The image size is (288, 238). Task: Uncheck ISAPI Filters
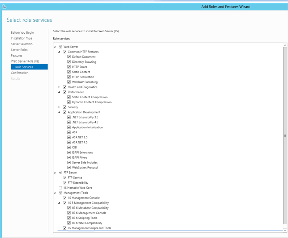click(69, 157)
